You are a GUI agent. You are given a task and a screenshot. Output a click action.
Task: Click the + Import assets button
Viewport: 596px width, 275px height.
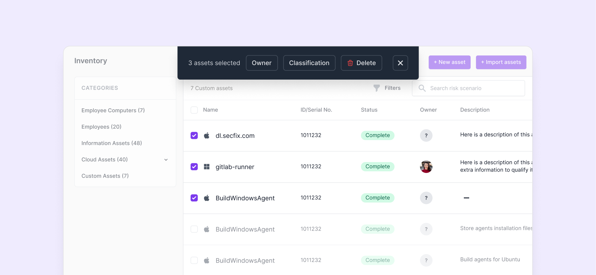pos(501,62)
